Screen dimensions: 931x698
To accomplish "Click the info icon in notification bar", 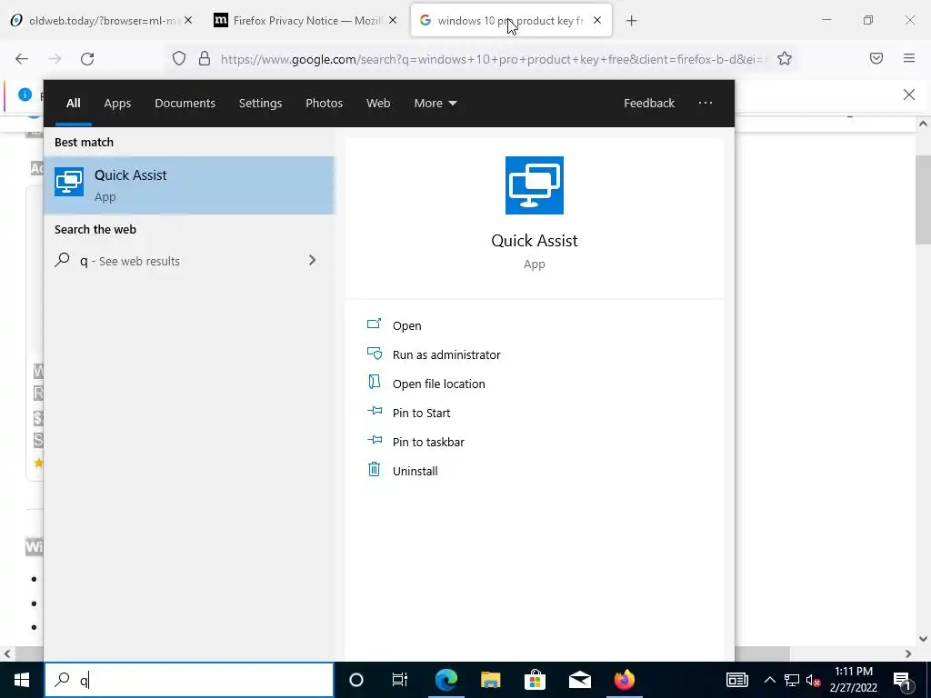I will [x=25, y=95].
